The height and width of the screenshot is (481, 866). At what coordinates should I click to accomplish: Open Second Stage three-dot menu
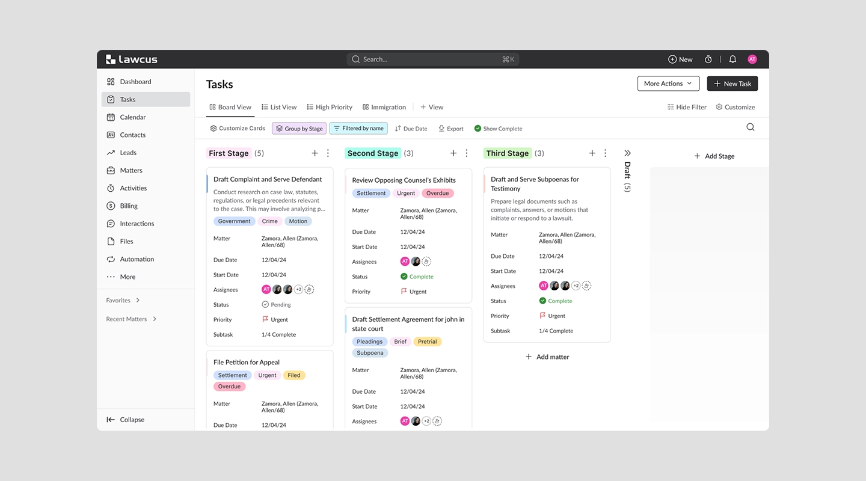467,153
